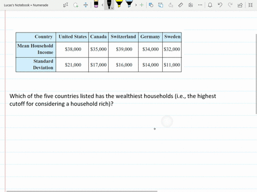Image resolution: width=257 pixels, height=192 pixels.
Task: Click the Ink to Shape icon
Action: [161, 5]
